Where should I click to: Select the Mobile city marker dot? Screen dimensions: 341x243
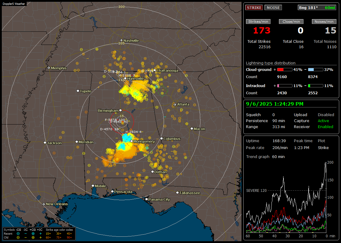(x=93, y=186)
